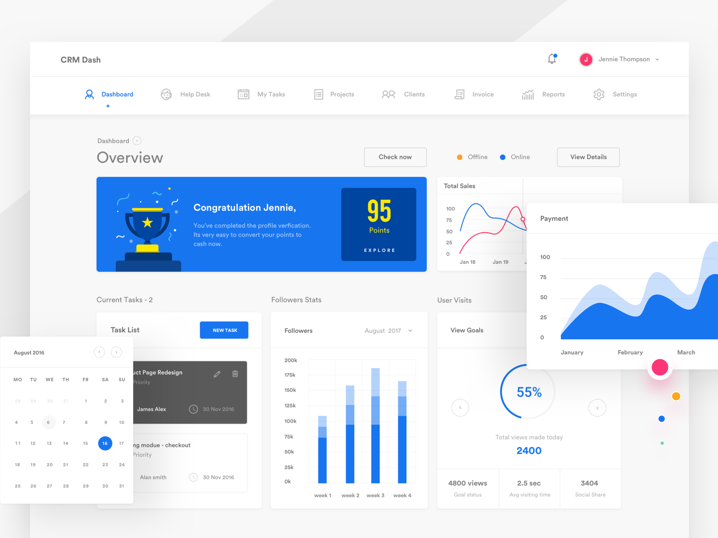718x538 pixels.
Task: Click the notification bell icon
Action: (x=551, y=59)
